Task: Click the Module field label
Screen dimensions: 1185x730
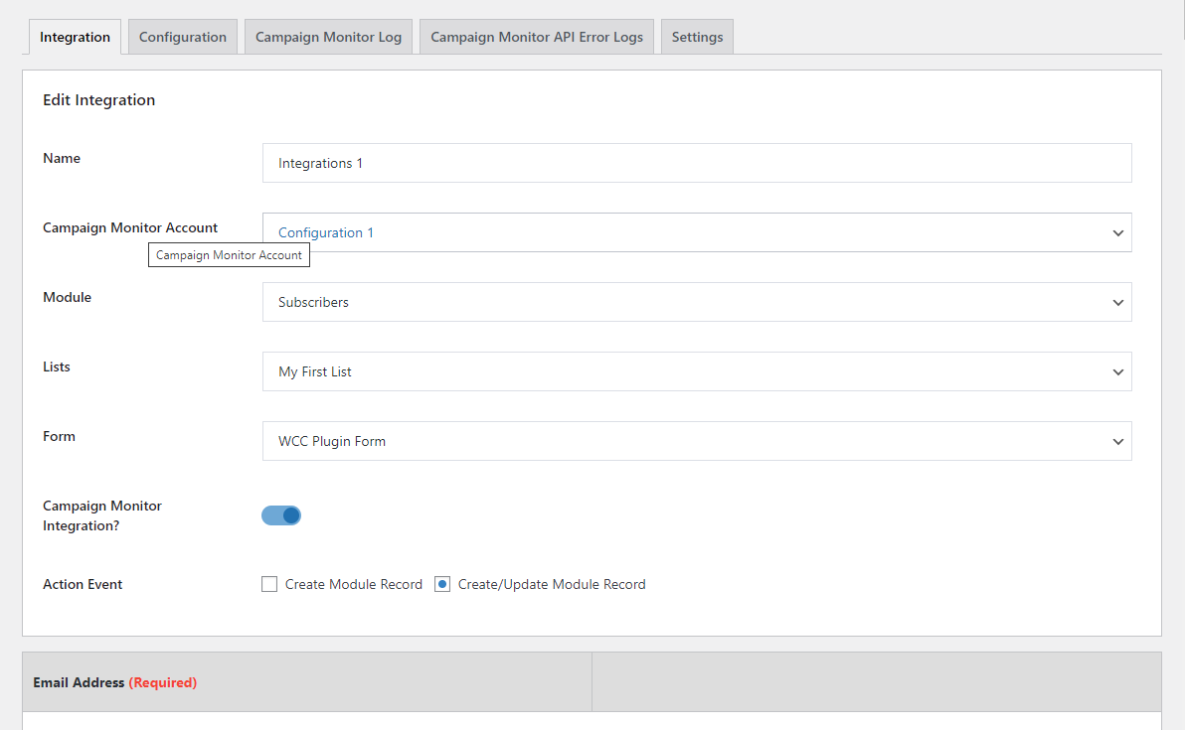Action: [x=68, y=297]
